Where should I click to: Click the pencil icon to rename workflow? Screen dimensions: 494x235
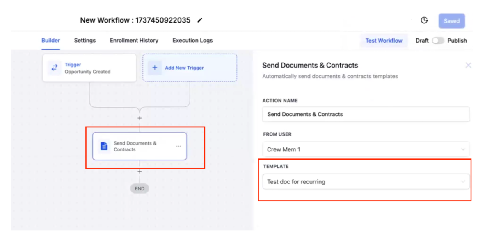point(200,20)
